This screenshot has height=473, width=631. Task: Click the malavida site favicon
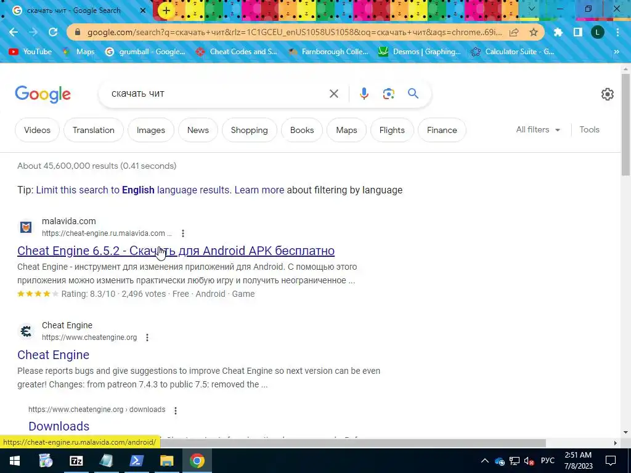[26, 227]
